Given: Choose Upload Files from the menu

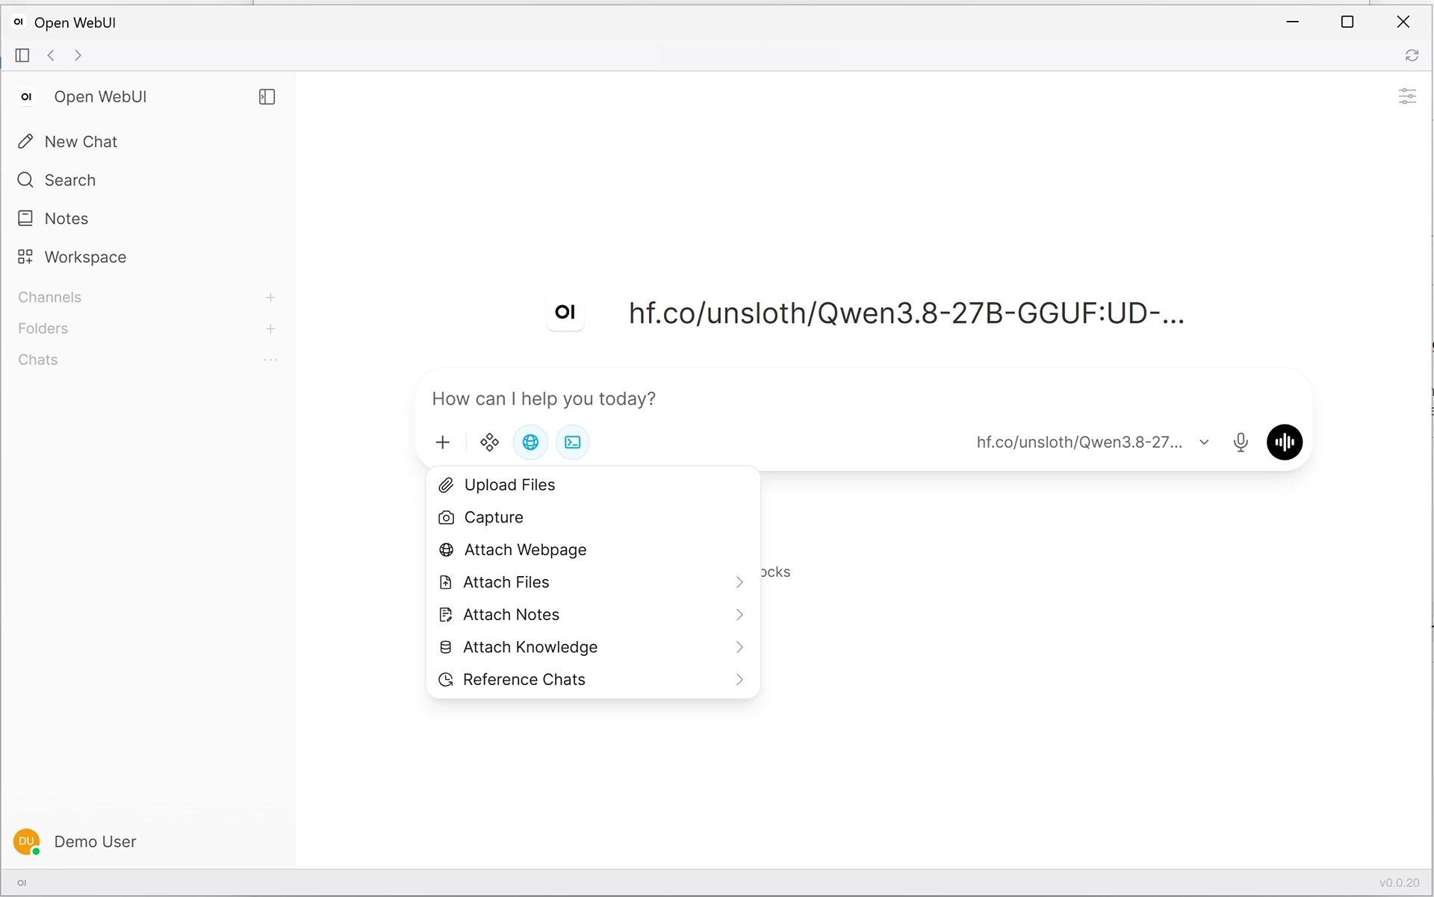Looking at the screenshot, I should click(x=592, y=485).
